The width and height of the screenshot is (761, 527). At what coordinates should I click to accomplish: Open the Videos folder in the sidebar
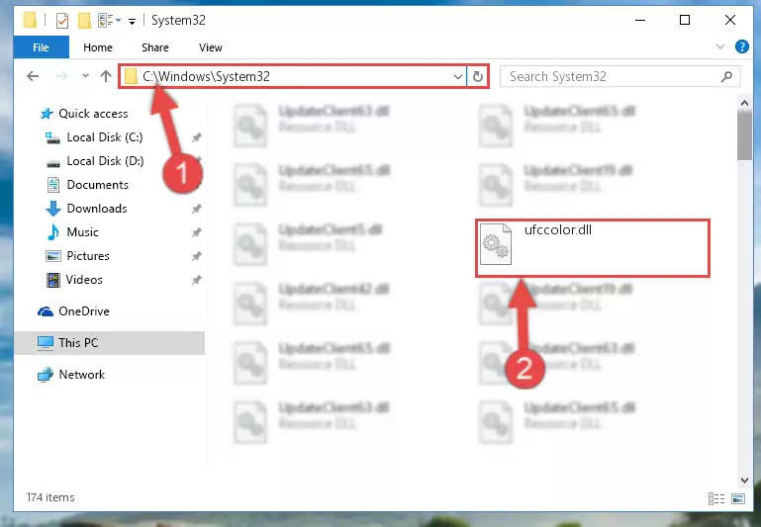click(84, 280)
